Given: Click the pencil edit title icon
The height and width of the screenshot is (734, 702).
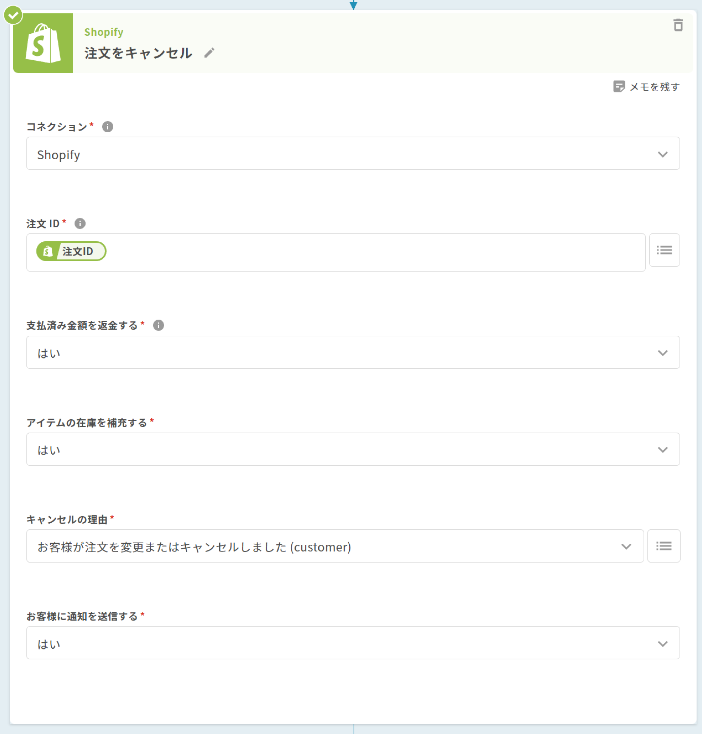Looking at the screenshot, I should (x=209, y=53).
